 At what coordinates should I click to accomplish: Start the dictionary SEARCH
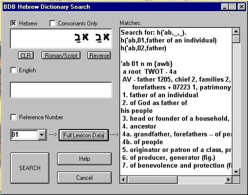point(30,168)
